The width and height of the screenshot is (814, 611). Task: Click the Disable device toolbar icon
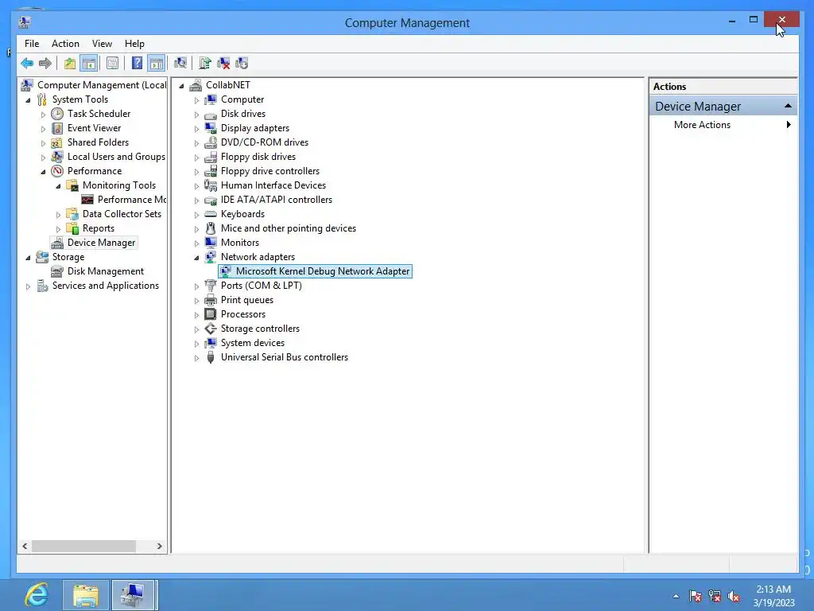pyautogui.click(x=242, y=64)
